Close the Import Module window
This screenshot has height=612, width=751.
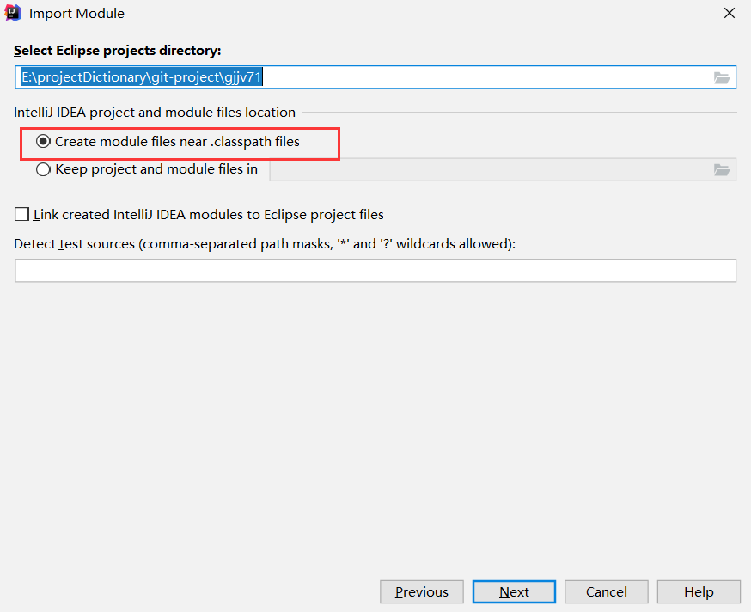pyautogui.click(x=729, y=13)
